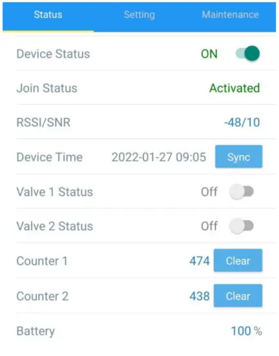Screen dimensions: 279x356
Task: Click the Valve 2 Off label
Action: click(209, 227)
